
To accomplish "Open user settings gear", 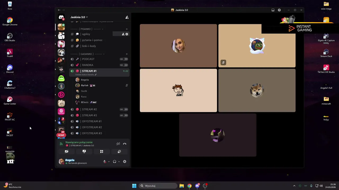I will pos(125,161).
